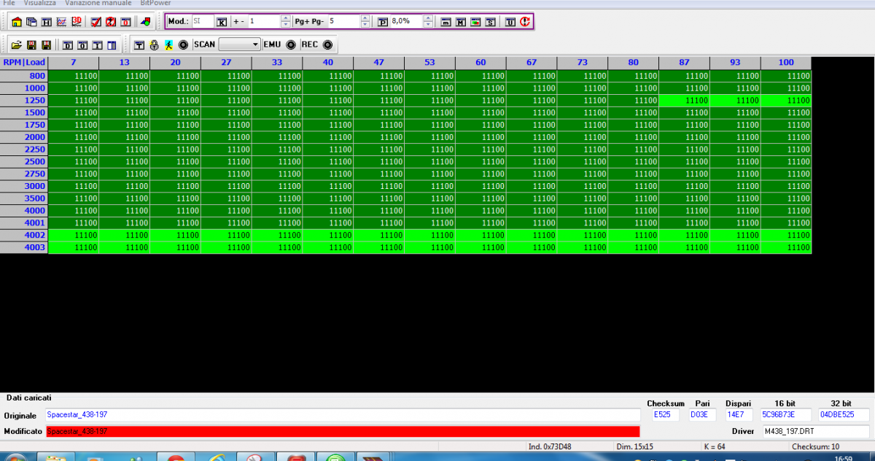The height and width of the screenshot is (461, 875).
Task: Click the 8,0% percentage field
Action: (406, 22)
